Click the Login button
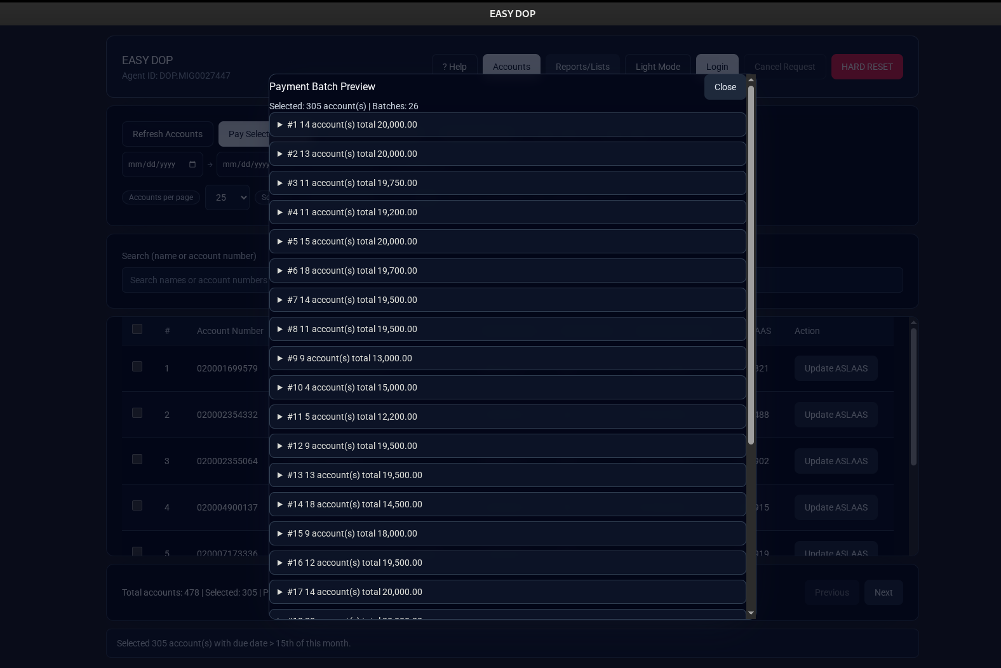1001x668 pixels. 717,67
